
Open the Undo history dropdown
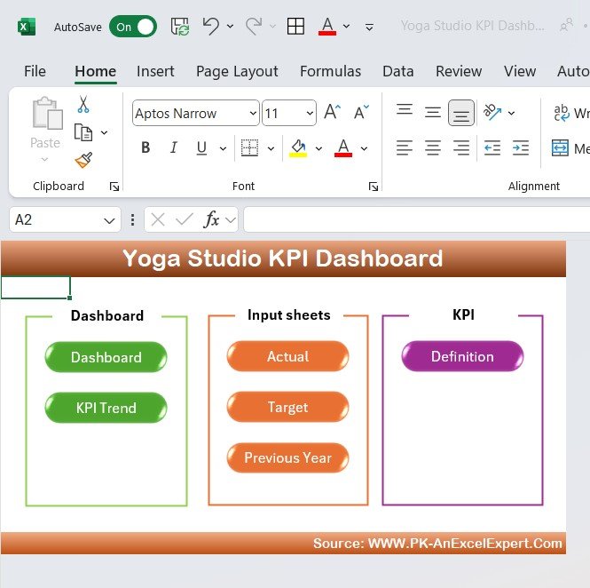pos(230,27)
